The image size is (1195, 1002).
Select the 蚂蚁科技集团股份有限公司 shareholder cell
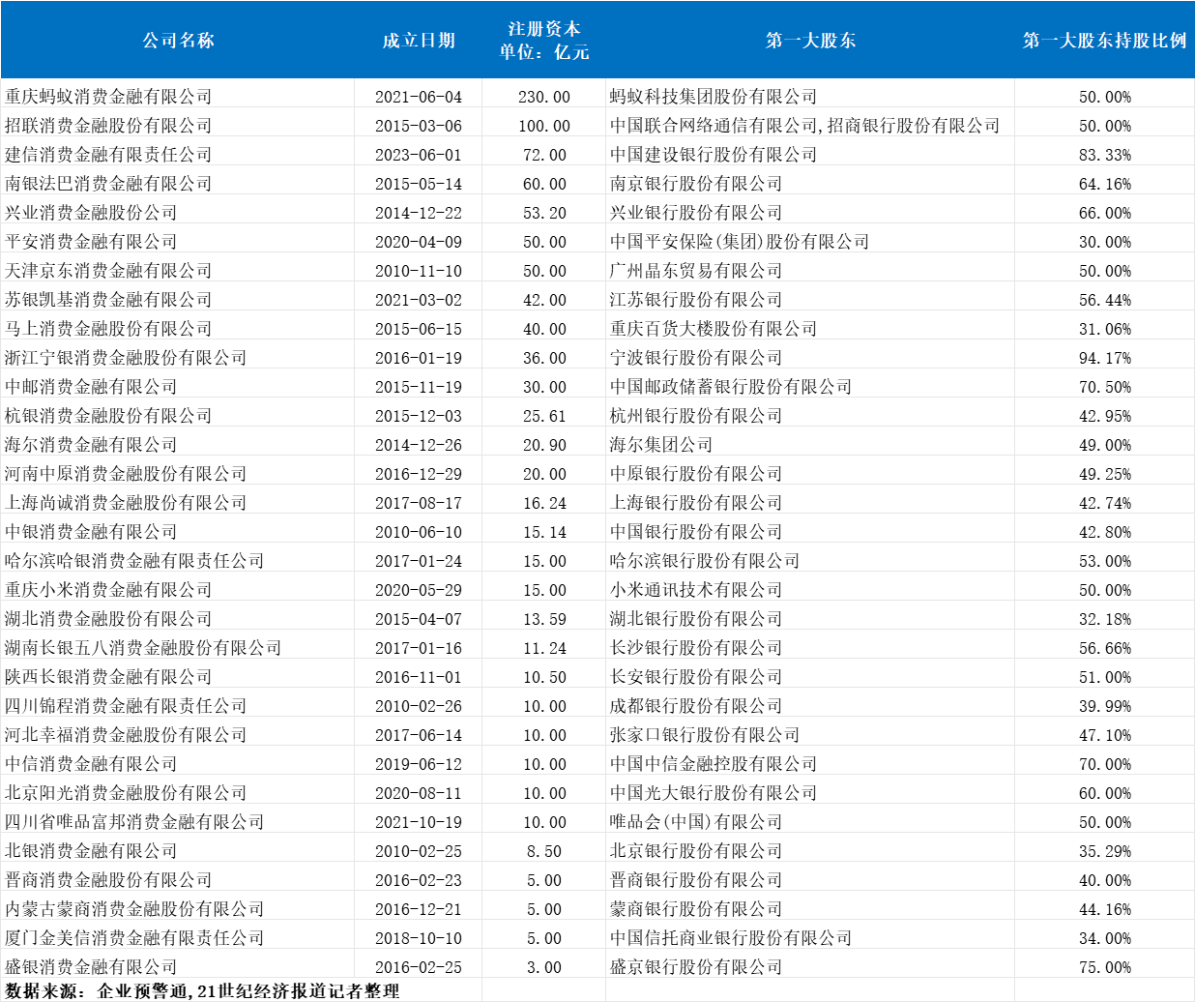(714, 97)
